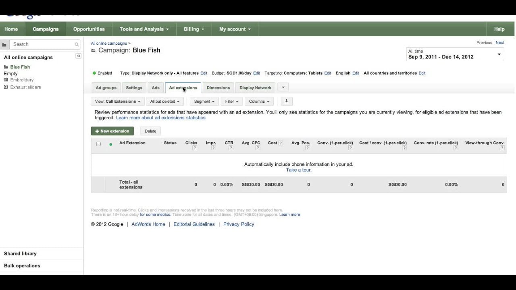
Task: Click the help icon under Avg. Pos. column
Action: 308,148
